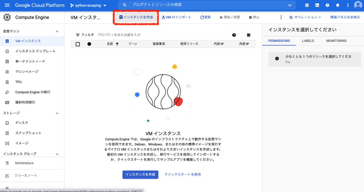Open the notifications bell
The image size is (364, 192).
click(338, 5)
